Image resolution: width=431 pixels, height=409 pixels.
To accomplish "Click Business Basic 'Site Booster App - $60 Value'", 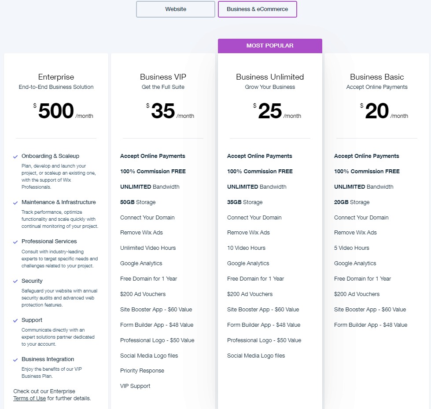I will [370, 309].
